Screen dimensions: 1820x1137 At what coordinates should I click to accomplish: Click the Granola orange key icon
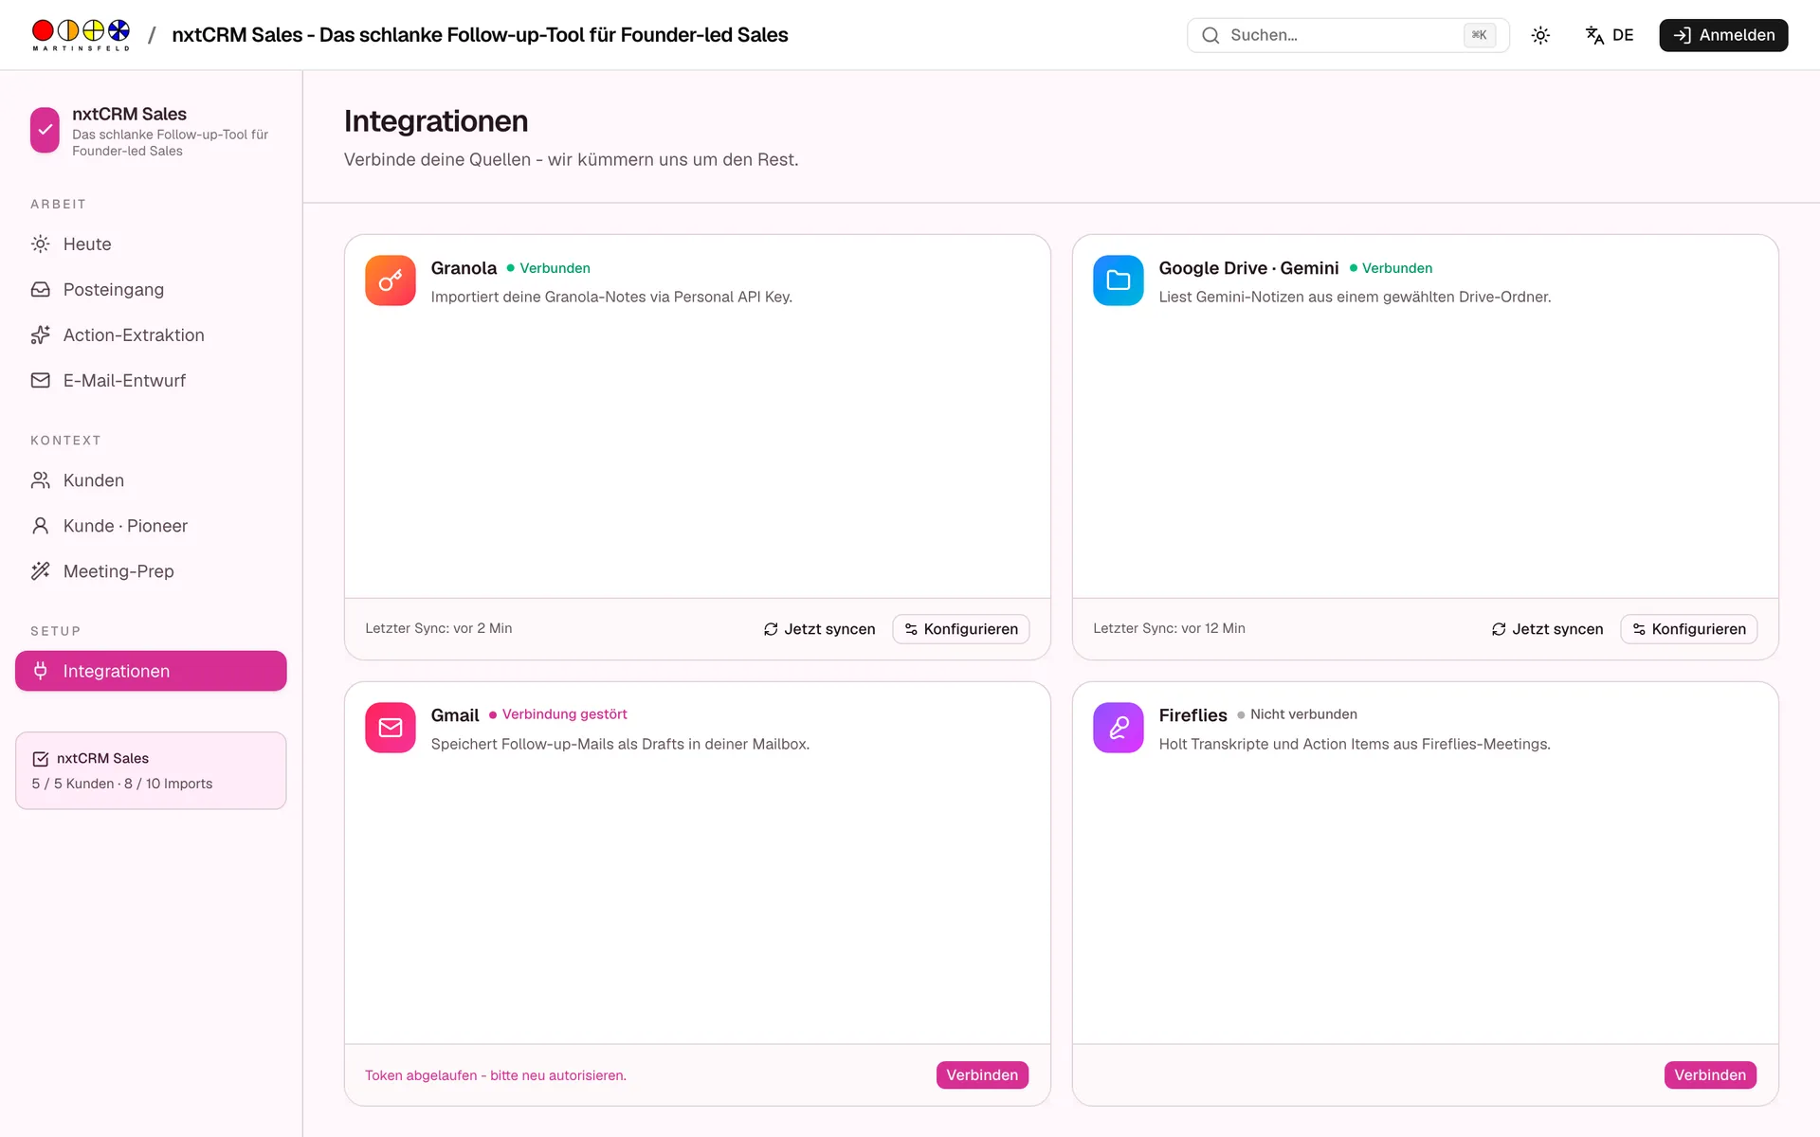pyautogui.click(x=391, y=280)
